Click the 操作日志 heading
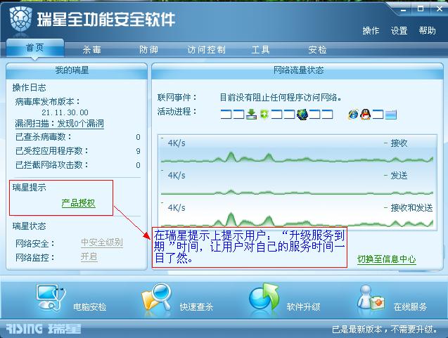The width and height of the screenshot is (448, 338). click(x=29, y=88)
